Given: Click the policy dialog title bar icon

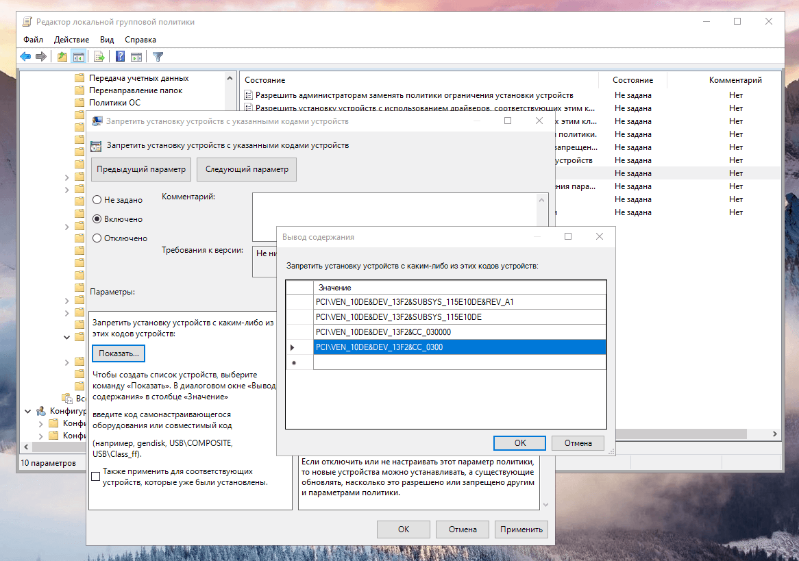Looking at the screenshot, I should [97, 121].
